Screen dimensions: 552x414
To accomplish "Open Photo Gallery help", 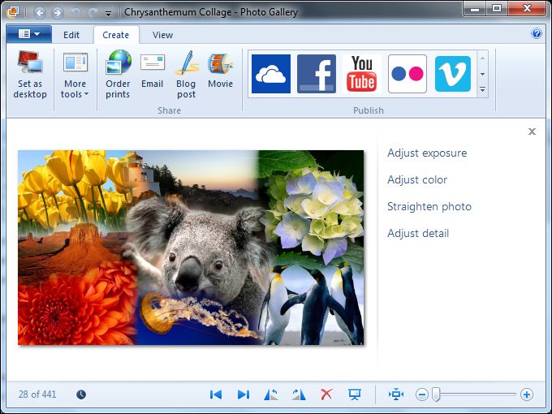I will coord(537,34).
